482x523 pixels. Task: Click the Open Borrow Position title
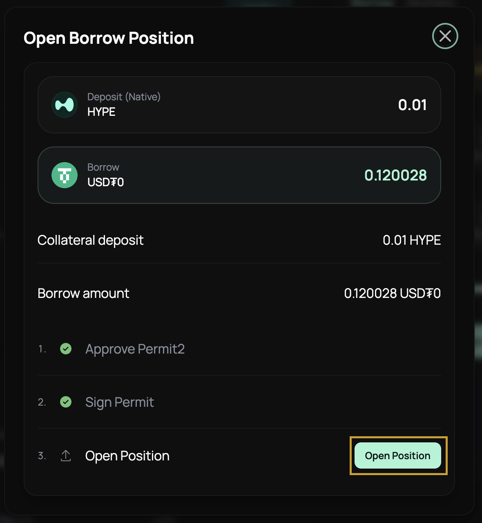[109, 38]
